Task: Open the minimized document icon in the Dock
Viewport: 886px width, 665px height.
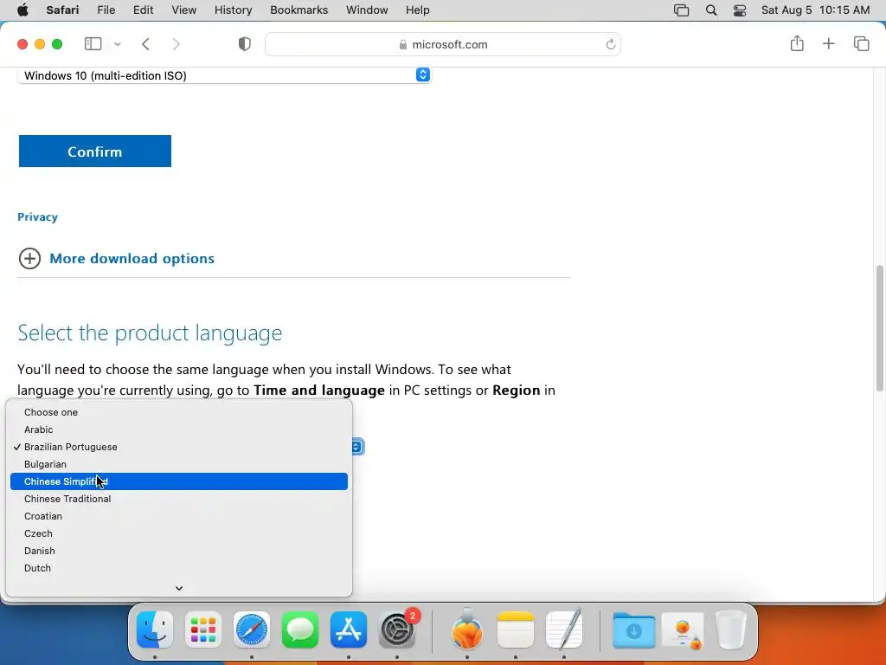Action: point(684,630)
